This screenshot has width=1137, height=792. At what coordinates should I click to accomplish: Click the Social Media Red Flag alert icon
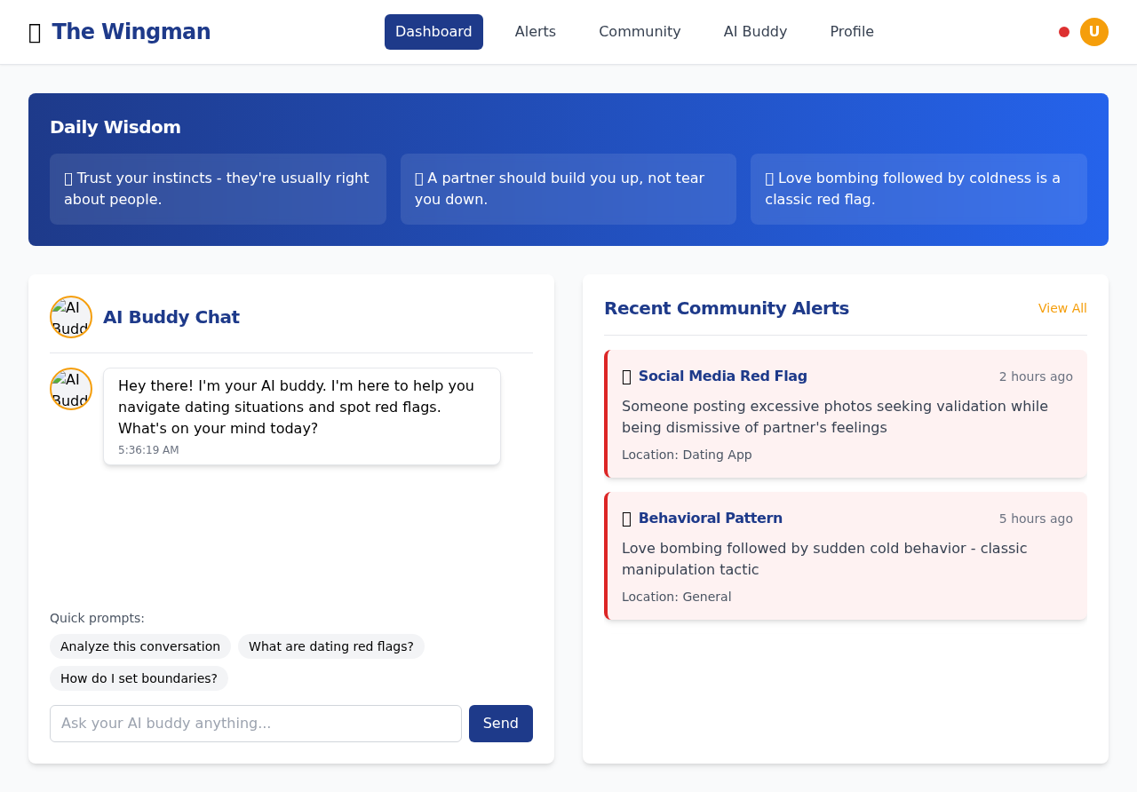click(627, 376)
